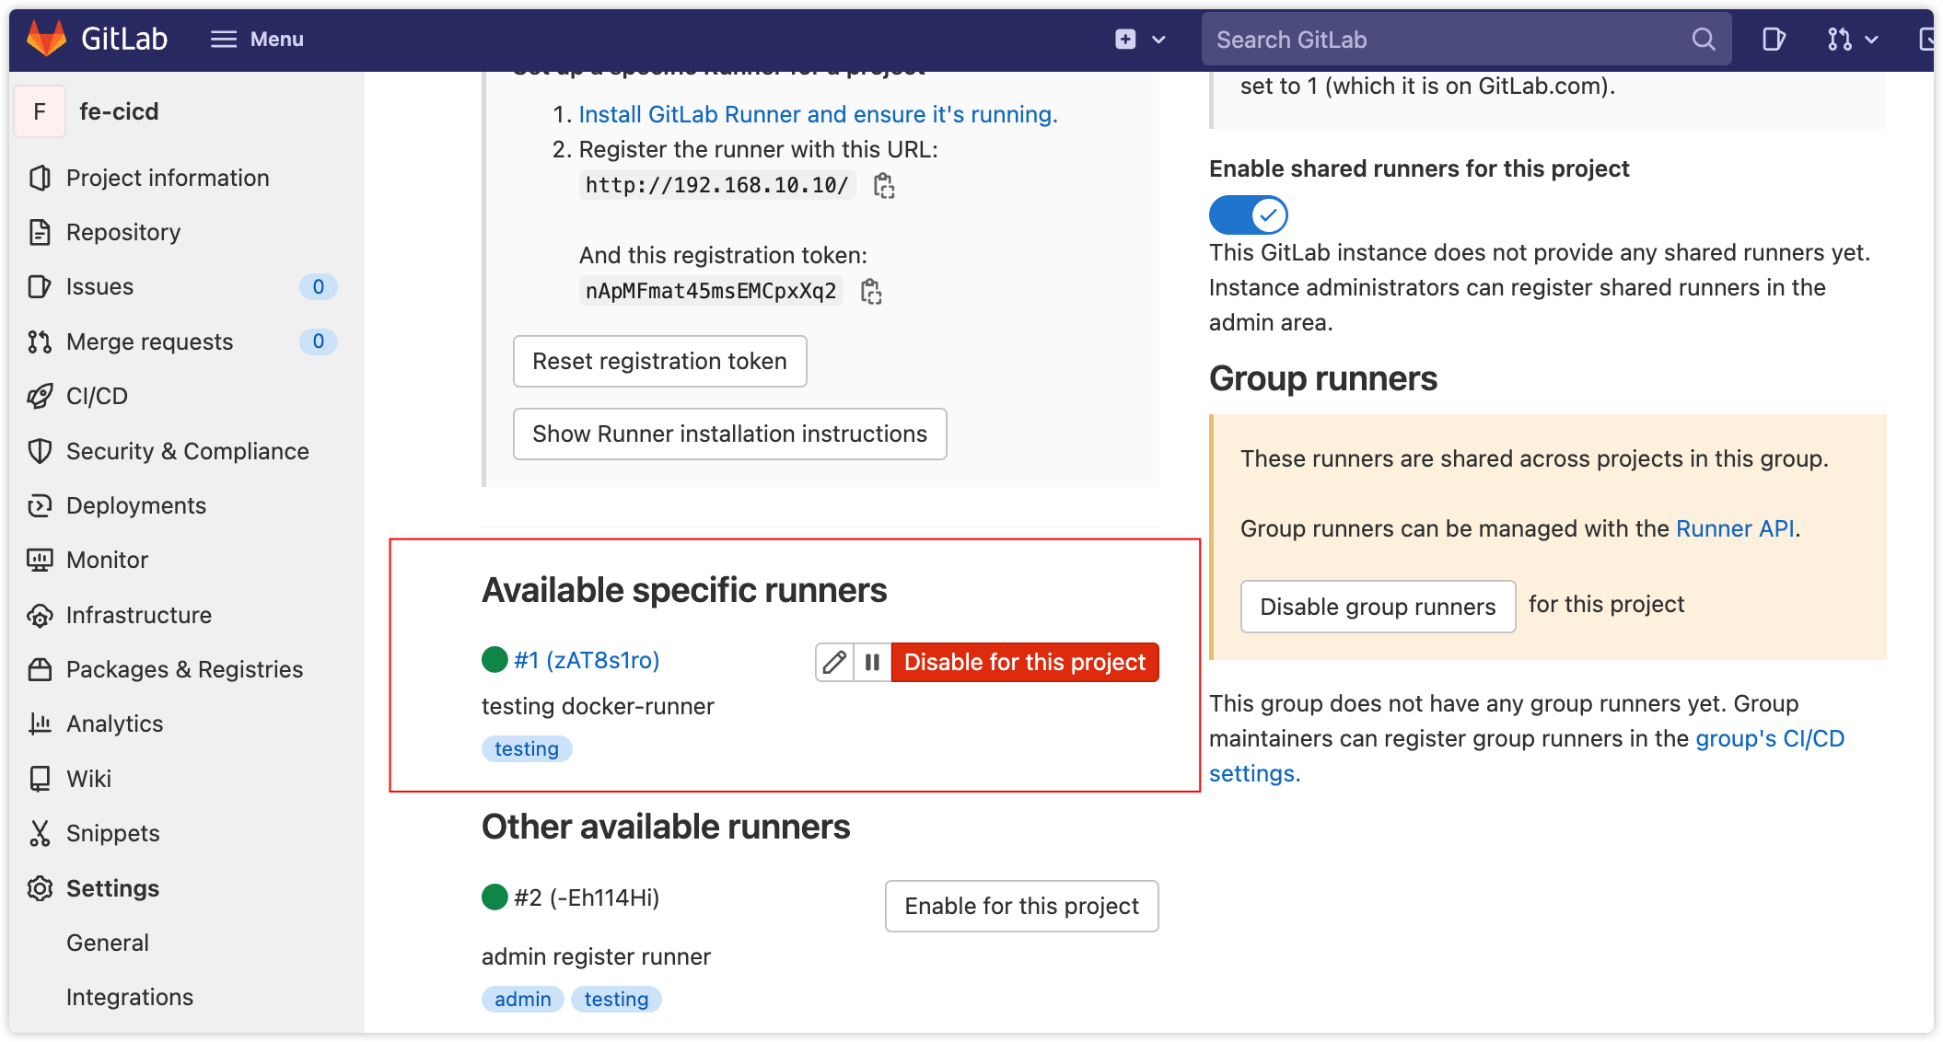This screenshot has height=1042, width=1943.
Task: Click the Repository sidebar icon
Action: point(40,232)
